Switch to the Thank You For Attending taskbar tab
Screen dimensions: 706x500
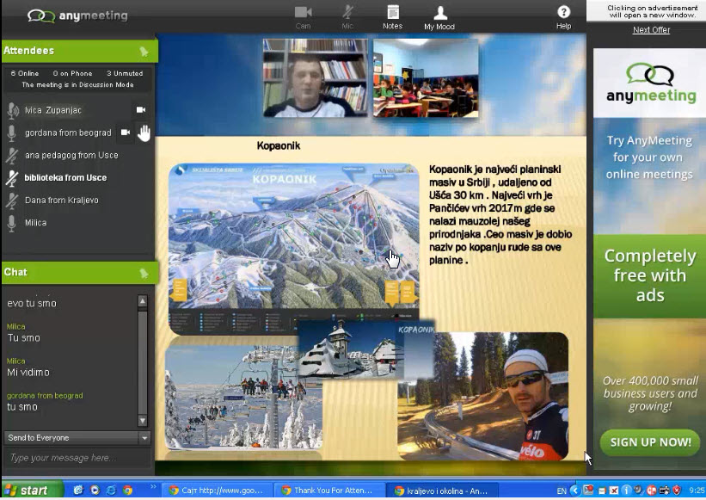(x=328, y=491)
